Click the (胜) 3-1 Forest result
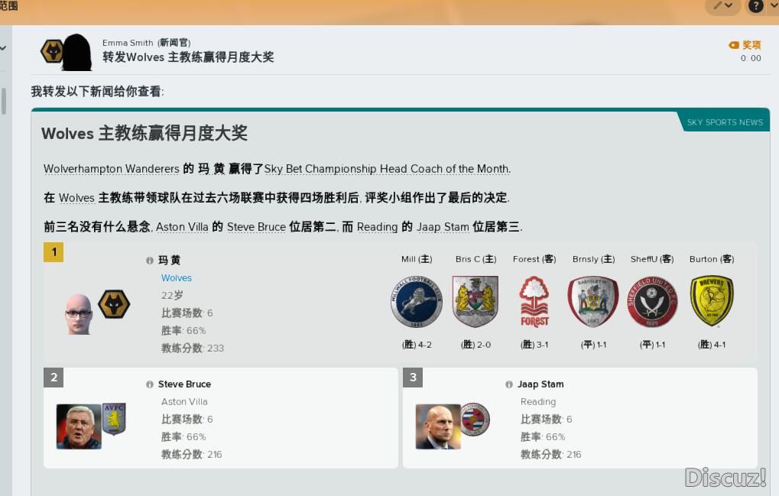This screenshot has height=496, width=779. tap(534, 345)
